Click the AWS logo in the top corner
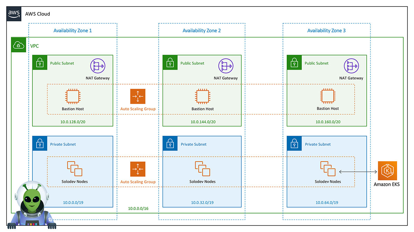 click(x=14, y=14)
